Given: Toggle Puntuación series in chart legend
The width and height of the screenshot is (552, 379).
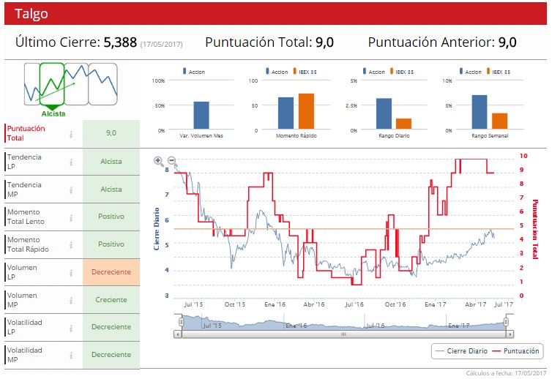Looking at the screenshot, I should click(x=515, y=351).
